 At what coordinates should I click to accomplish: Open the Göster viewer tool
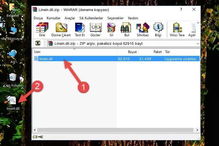95,29
